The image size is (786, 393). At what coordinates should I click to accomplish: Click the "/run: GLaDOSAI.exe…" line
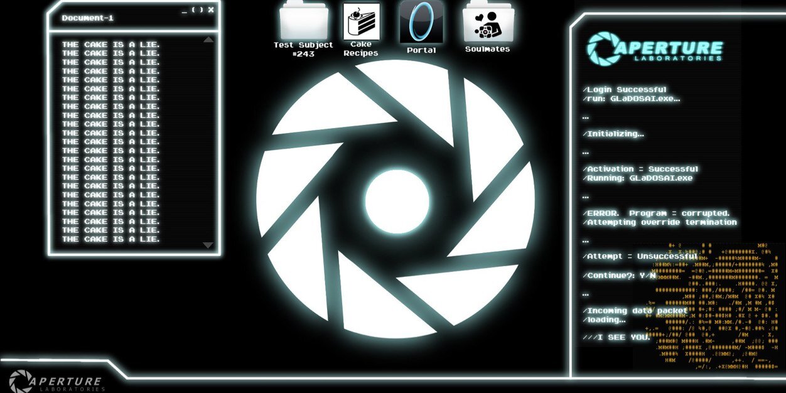click(x=632, y=99)
